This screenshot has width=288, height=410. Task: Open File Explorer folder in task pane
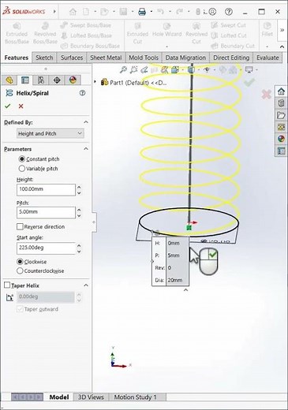coord(281,115)
